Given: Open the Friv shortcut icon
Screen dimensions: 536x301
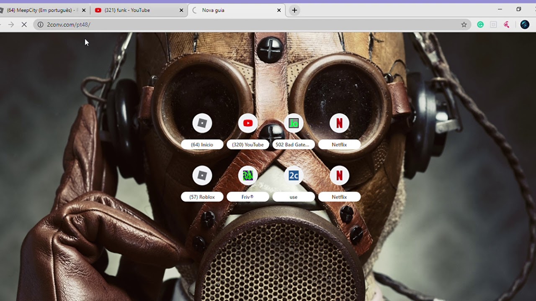Looking at the screenshot, I should coord(248,176).
